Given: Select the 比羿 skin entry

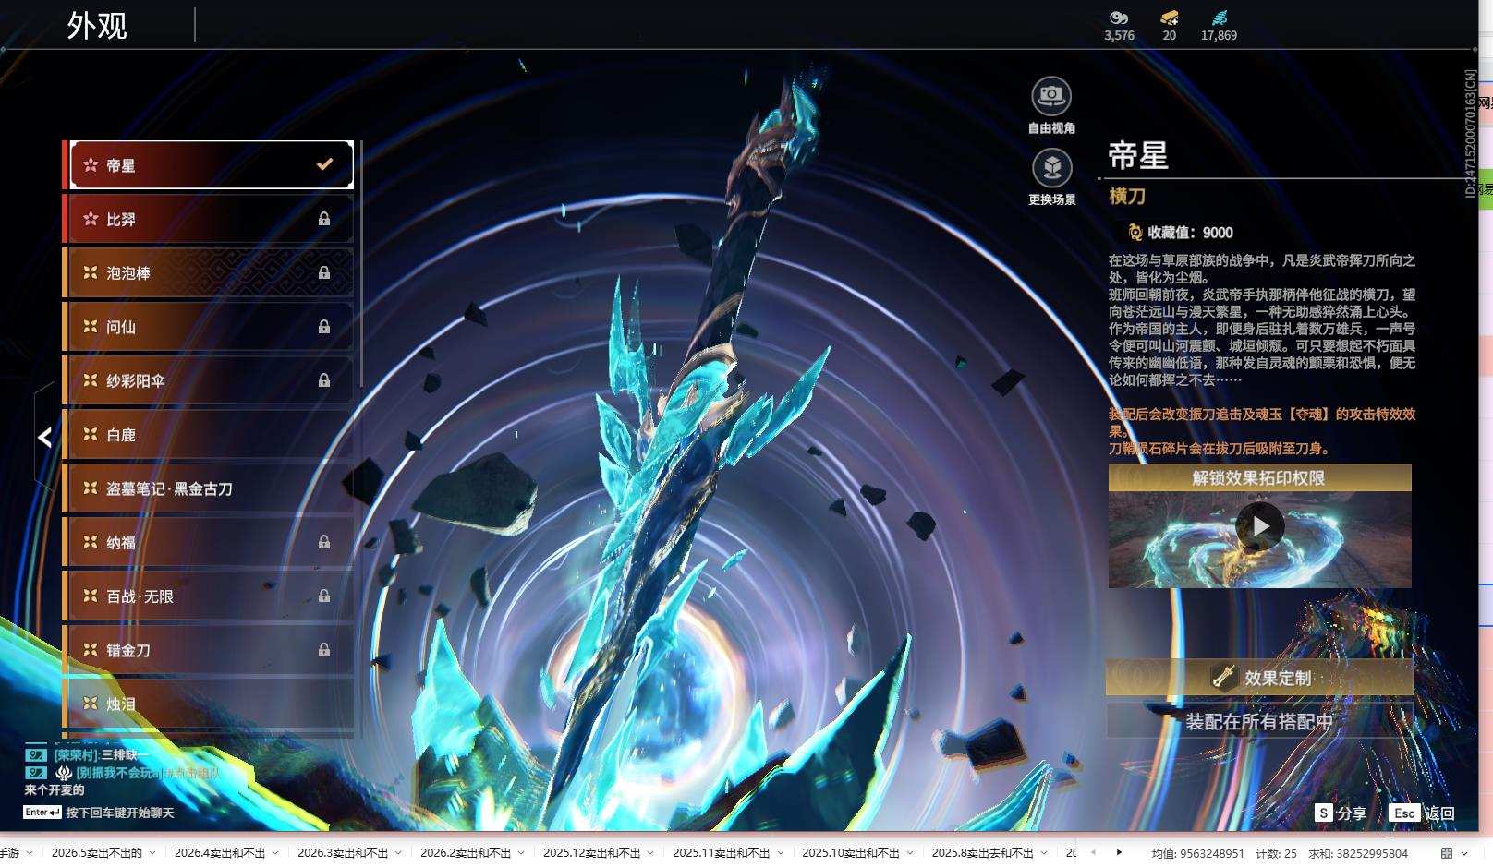Looking at the screenshot, I should click(210, 219).
